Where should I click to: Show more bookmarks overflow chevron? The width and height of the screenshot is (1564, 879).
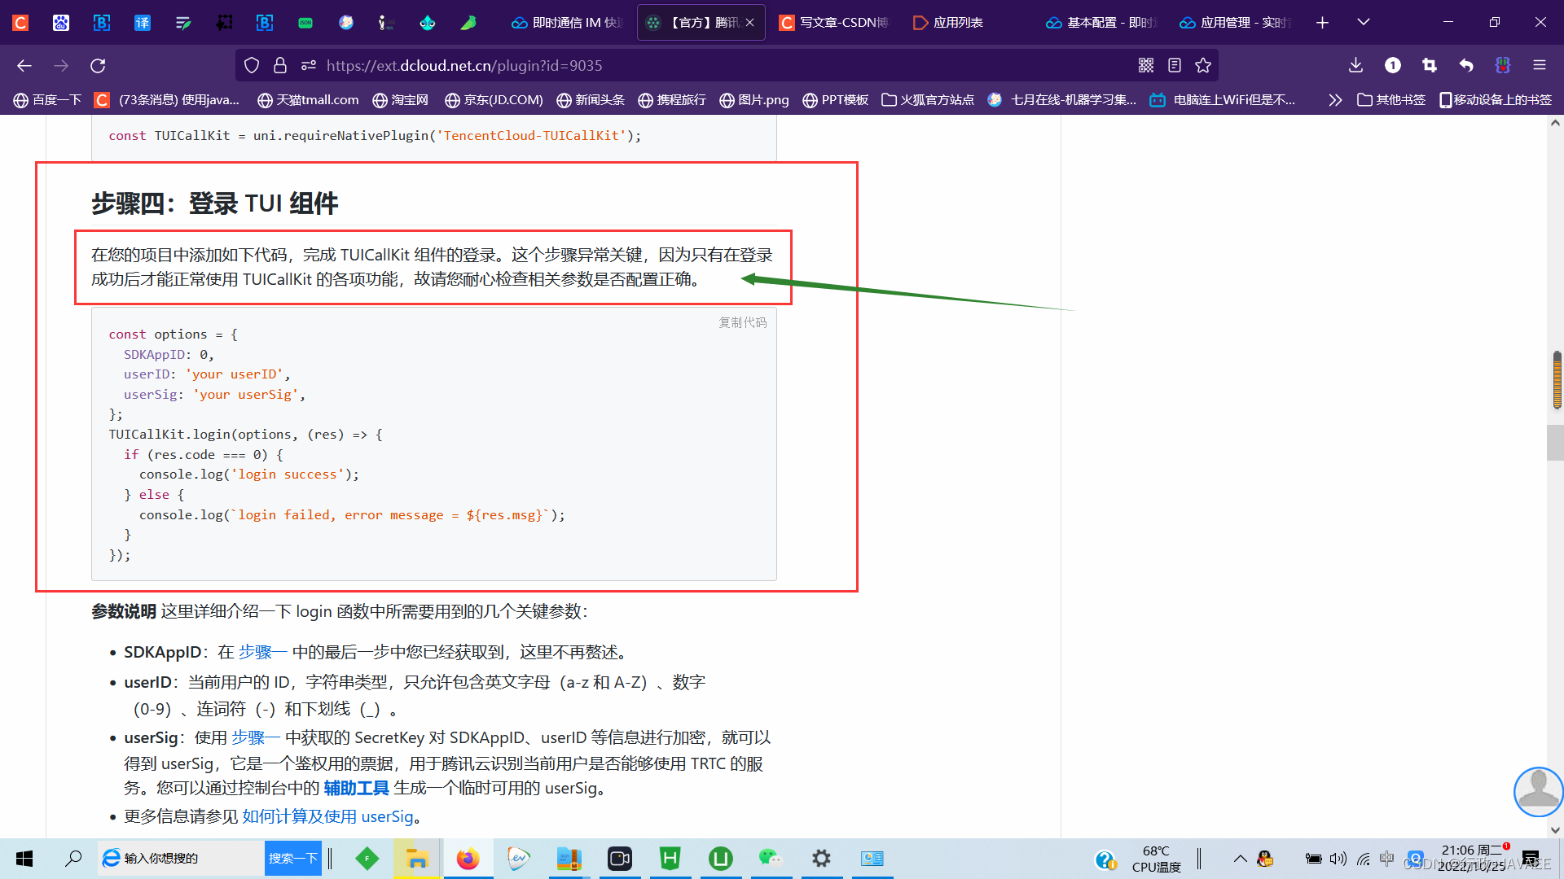[x=1334, y=100]
